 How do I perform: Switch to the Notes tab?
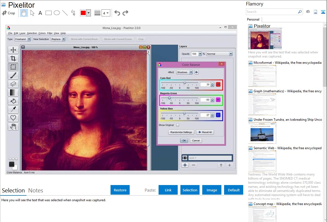point(36,191)
